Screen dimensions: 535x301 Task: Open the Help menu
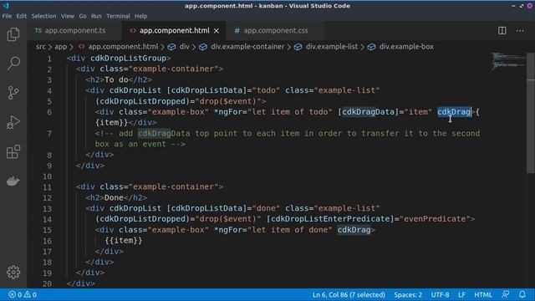point(140,16)
